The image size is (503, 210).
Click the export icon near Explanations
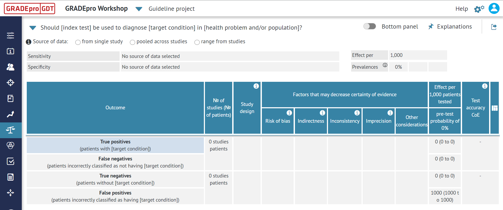click(x=494, y=27)
